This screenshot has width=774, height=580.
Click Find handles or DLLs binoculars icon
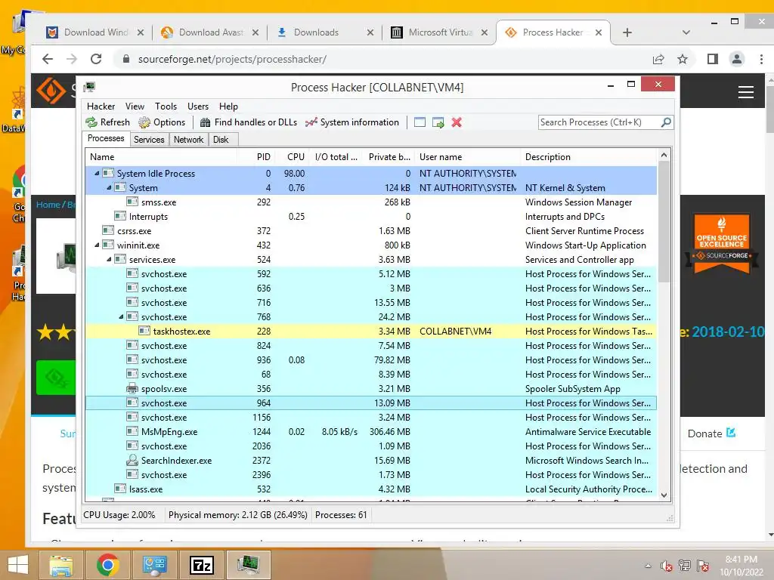pos(205,122)
